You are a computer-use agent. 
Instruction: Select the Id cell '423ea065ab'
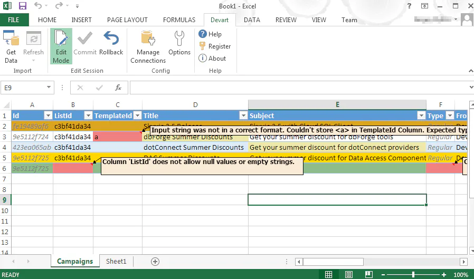point(32,147)
